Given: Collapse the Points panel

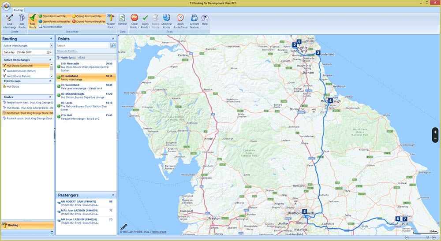Looking at the screenshot, I should [113, 39].
